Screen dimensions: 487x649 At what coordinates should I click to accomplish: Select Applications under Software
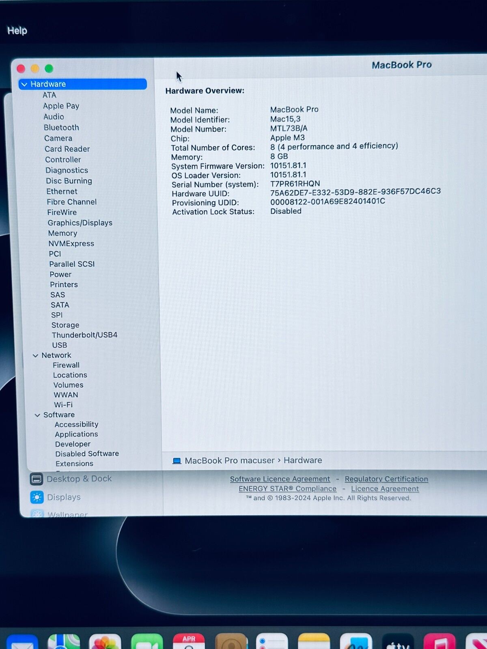click(x=76, y=434)
